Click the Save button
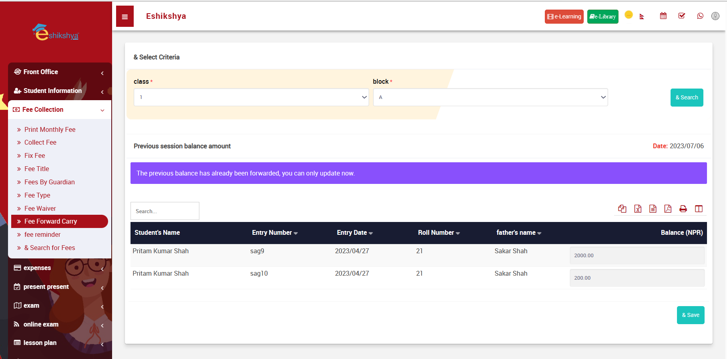This screenshot has width=727, height=359. pos(691,315)
